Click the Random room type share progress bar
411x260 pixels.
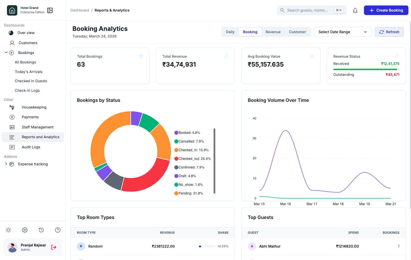[x=207, y=246]
